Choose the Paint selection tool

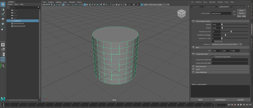pos(3,14)
